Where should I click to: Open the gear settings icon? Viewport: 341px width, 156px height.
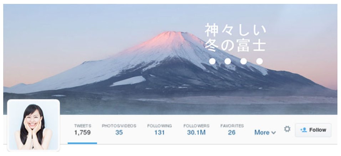coord(287,129)
